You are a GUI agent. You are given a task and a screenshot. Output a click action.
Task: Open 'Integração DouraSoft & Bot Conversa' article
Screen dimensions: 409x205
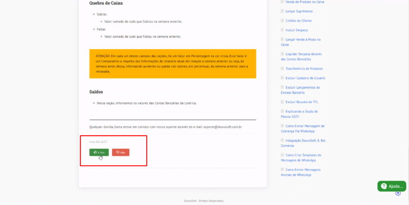coord(305,141)
